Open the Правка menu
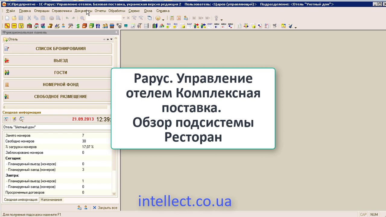Screen dimensions: 386x217 point(25,11)
